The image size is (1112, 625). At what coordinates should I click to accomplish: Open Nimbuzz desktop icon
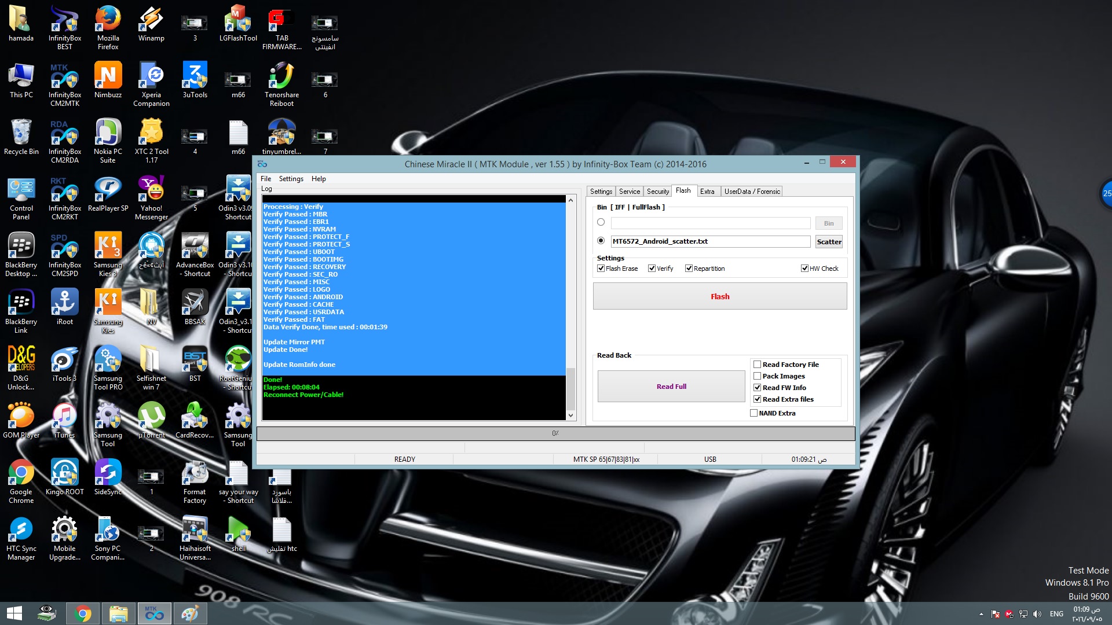108,80
